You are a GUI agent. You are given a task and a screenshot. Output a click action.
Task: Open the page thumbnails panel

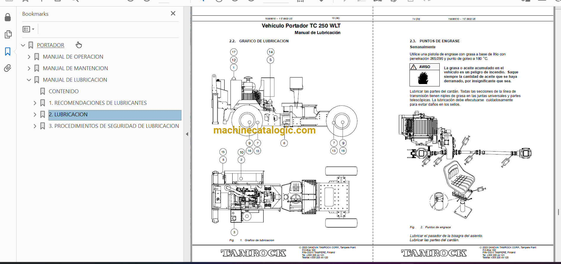coord(8,34)
